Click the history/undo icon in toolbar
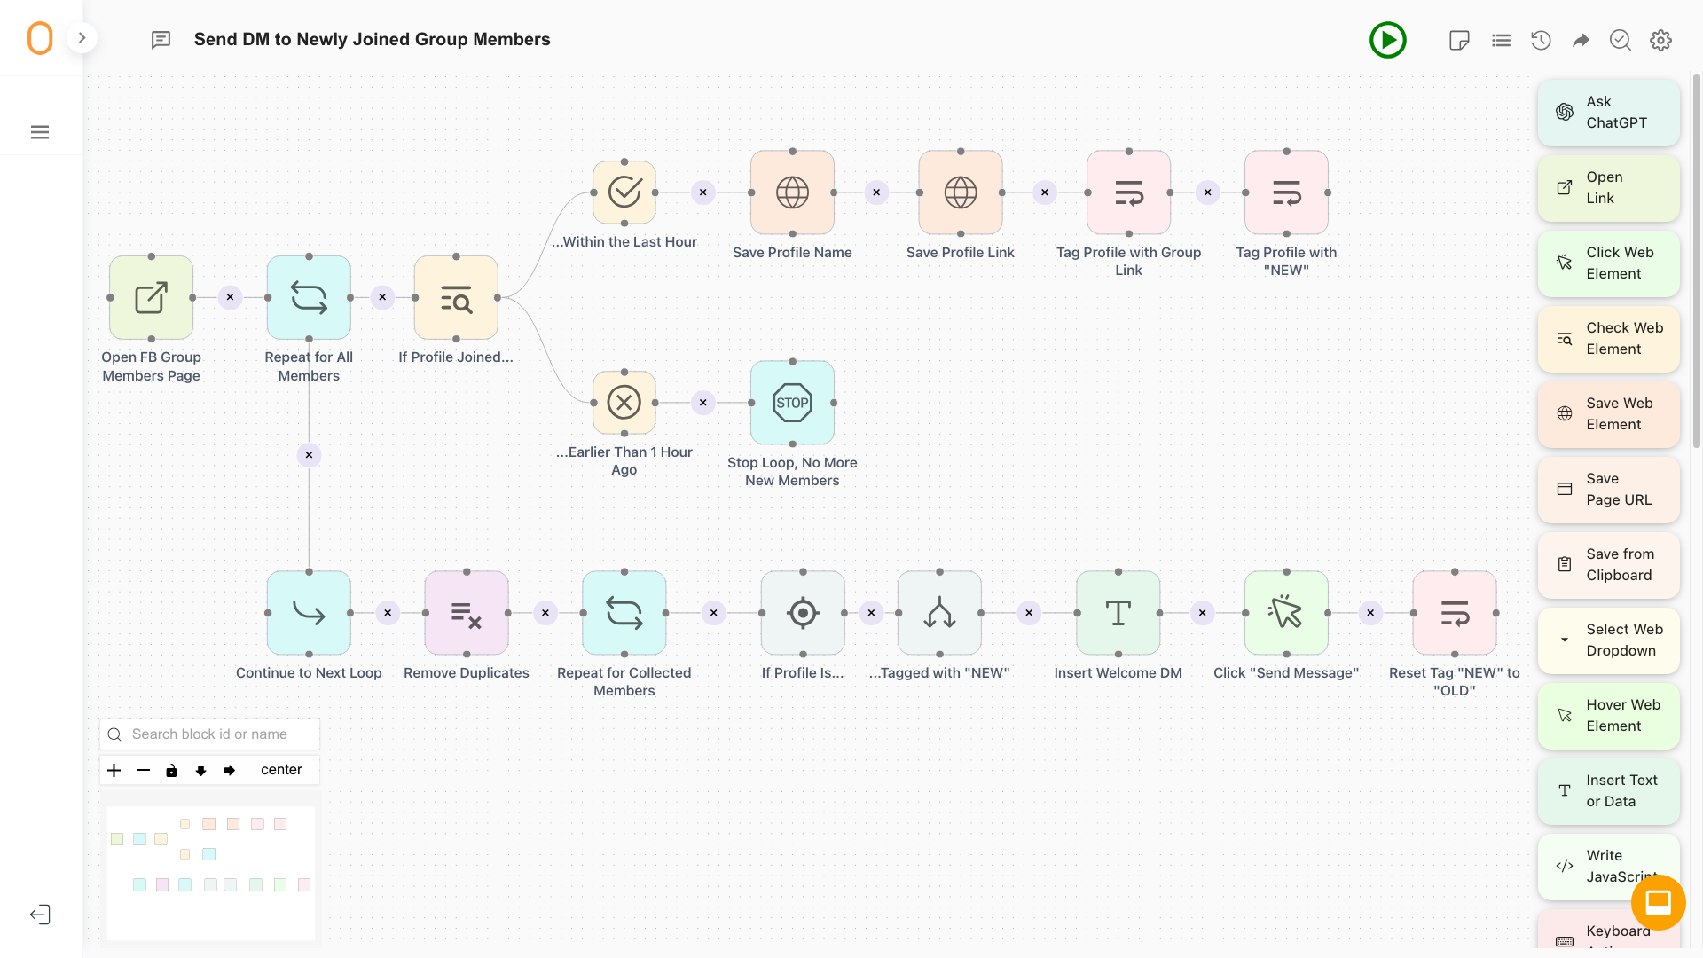Image resolution: width=1703 pixels, height=958 pixels. coord(1541,40)
